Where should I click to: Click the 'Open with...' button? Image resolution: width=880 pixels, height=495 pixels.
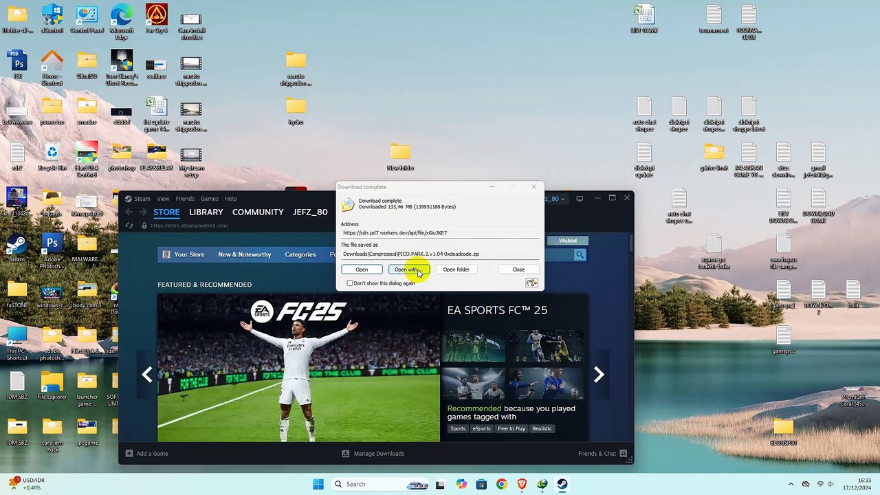point(408,269)
